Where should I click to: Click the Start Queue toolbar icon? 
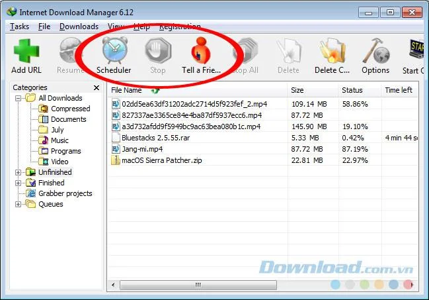click(416, 50)
